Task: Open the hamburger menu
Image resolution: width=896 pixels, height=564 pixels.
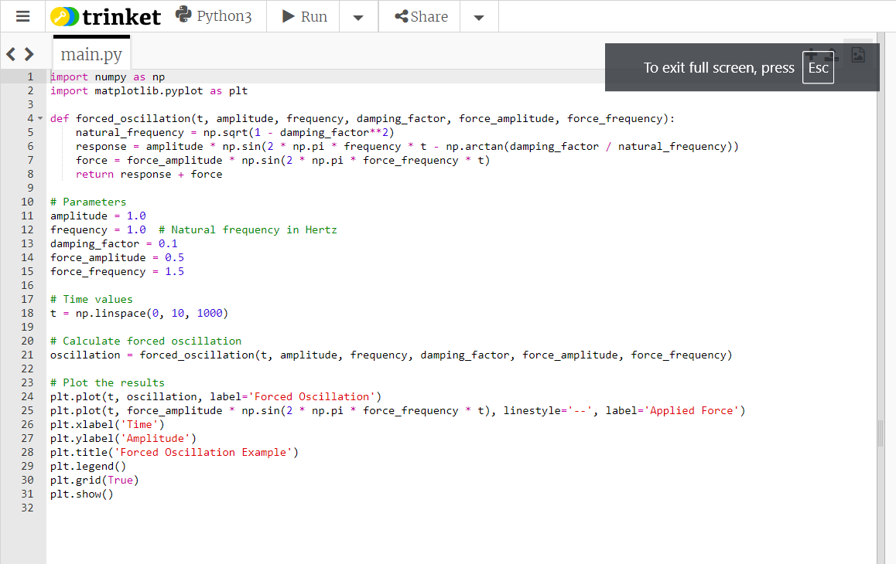Action: point(22,15)
